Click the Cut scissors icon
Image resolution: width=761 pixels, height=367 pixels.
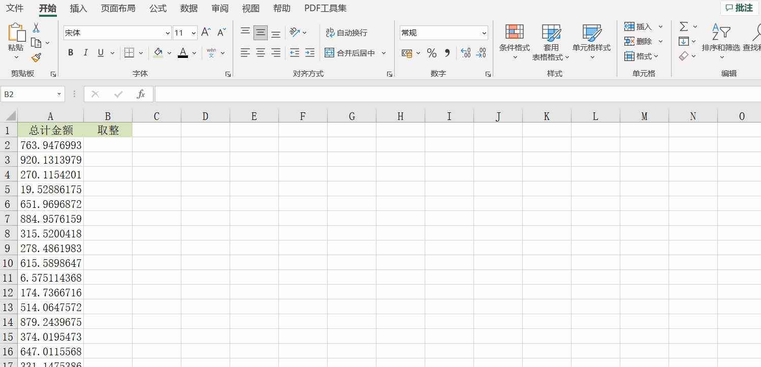(36, 27)
